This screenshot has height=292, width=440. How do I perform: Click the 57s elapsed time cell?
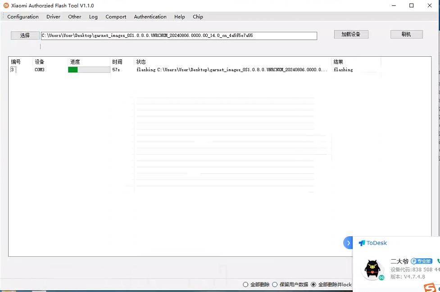click(x=116, y=70)
